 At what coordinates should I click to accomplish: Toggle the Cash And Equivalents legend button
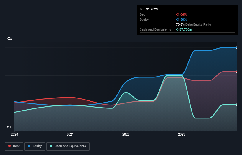coord(68,146)
